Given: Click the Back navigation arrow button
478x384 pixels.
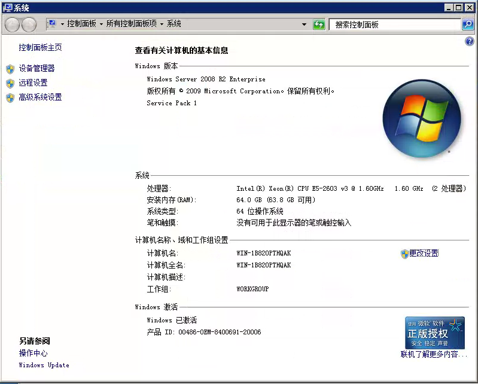Looking at the screenshot, I should [13, 25].
